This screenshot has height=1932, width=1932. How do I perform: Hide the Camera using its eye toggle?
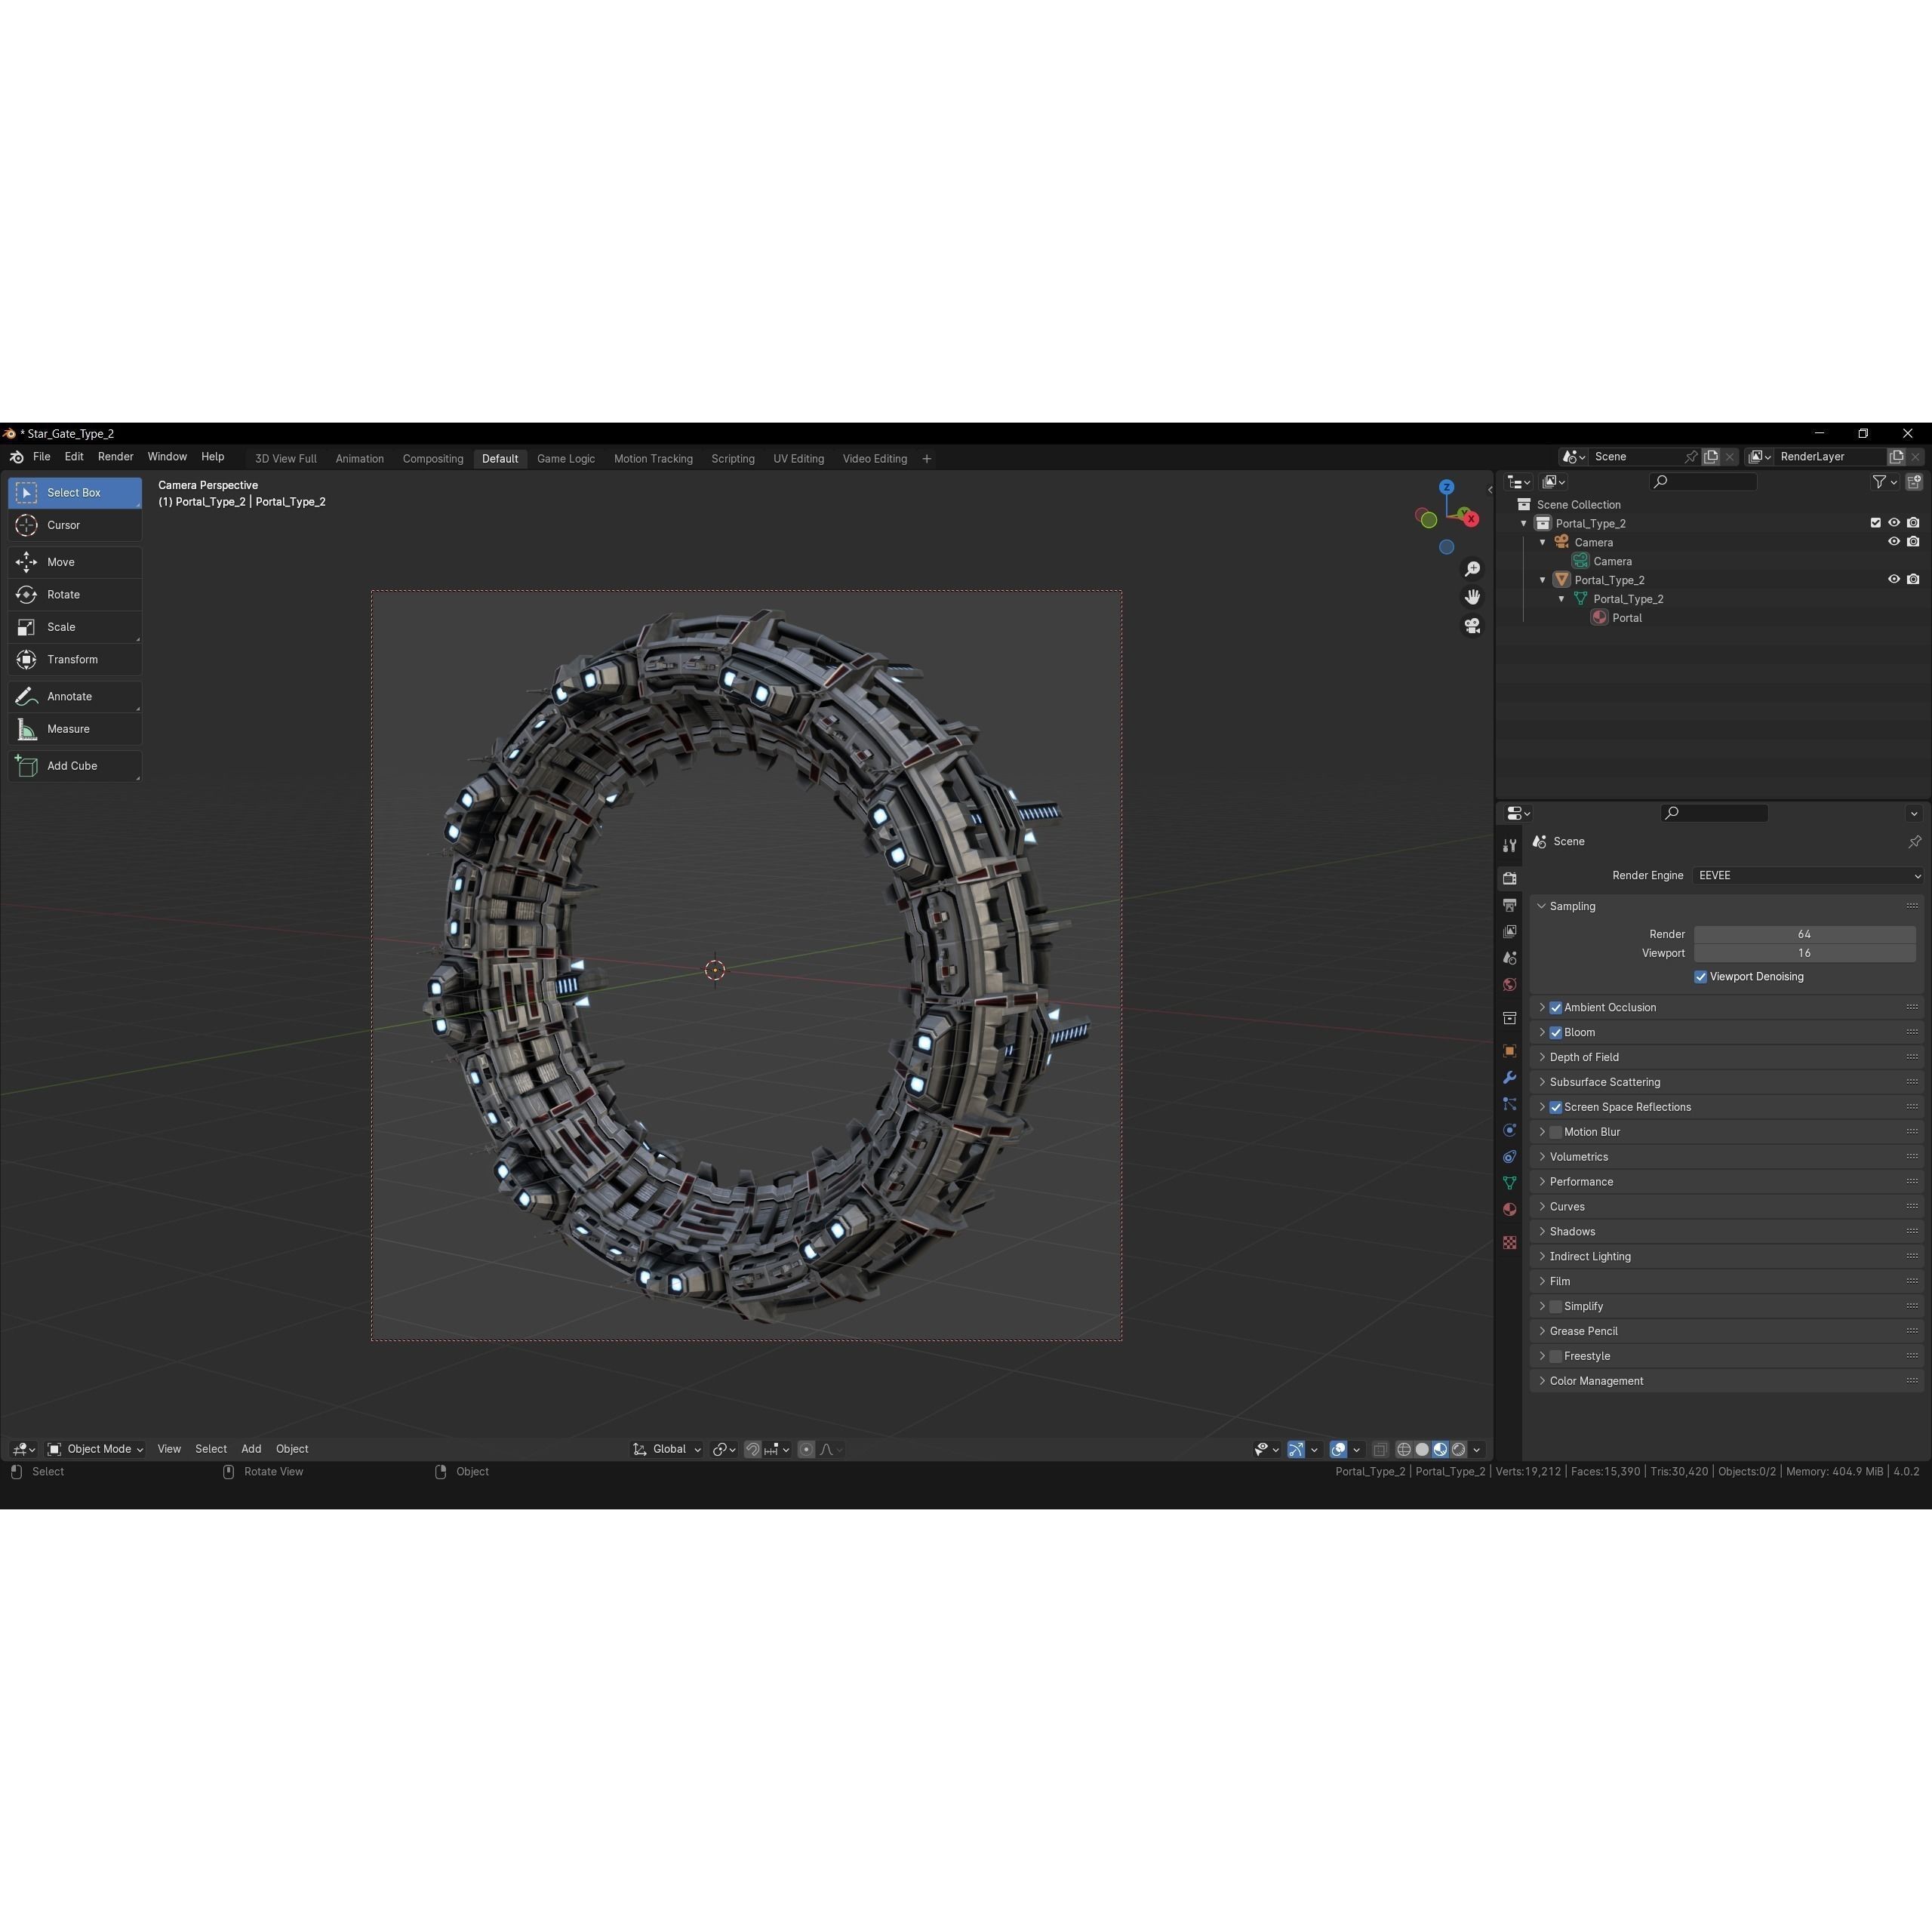tap(1893, 541)
